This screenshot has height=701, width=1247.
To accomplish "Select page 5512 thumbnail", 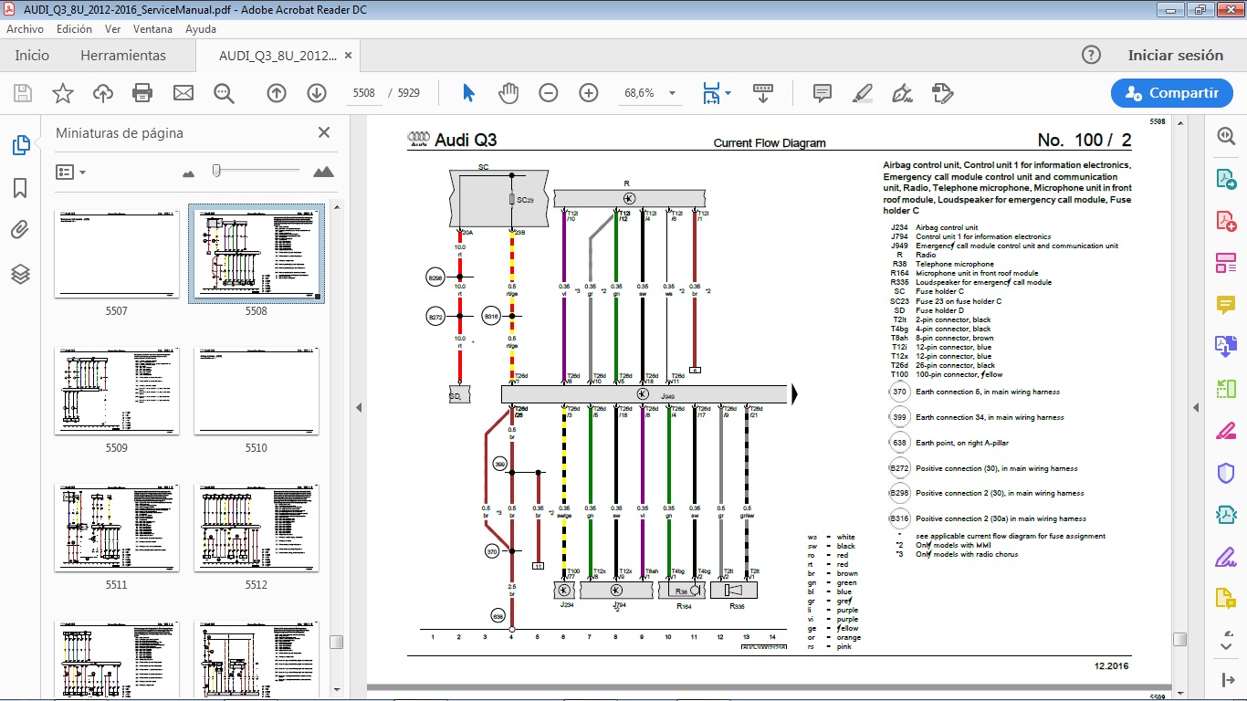I will coord(257,528).
